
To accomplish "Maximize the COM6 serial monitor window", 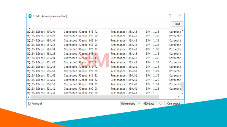I will [170, 16].
